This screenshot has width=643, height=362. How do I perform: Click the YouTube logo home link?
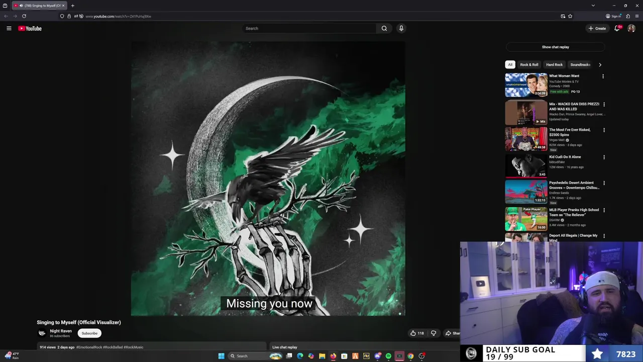click(30, 29)
